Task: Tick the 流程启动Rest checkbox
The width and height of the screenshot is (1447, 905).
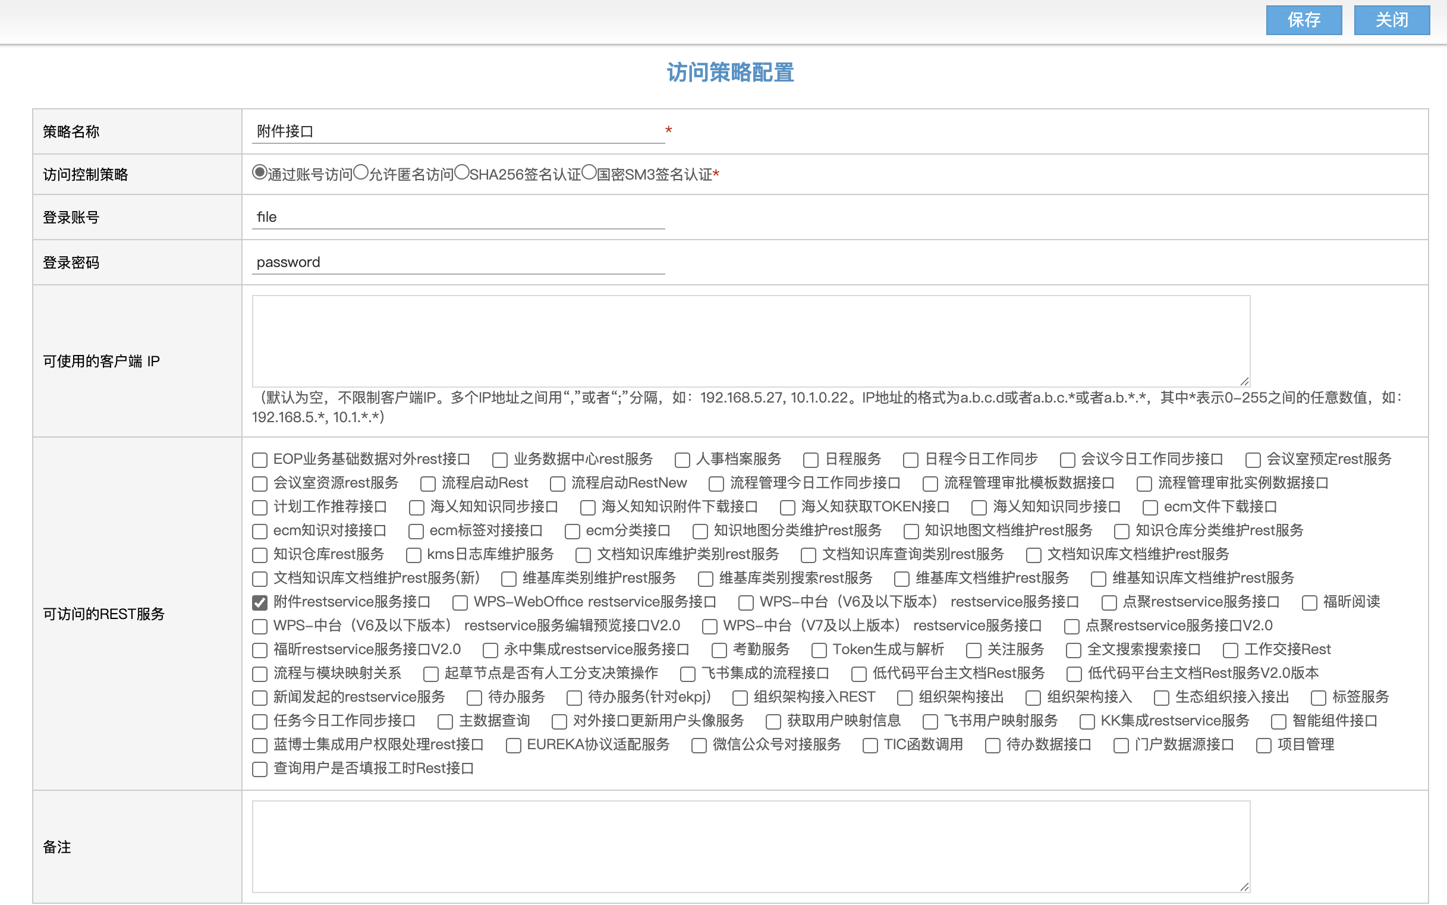Action: pos(428,483)
